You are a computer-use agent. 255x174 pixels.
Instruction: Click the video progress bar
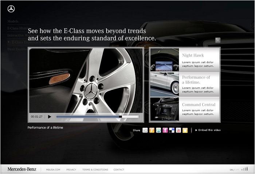(x=97, y=116)
